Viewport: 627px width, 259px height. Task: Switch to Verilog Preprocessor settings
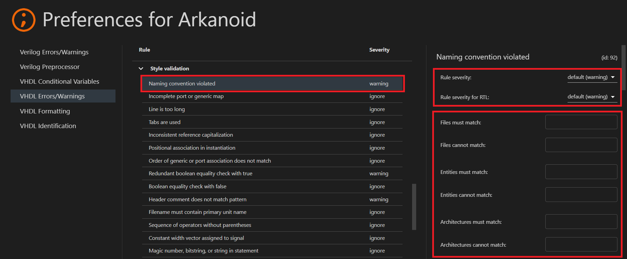tap(50, 67)
